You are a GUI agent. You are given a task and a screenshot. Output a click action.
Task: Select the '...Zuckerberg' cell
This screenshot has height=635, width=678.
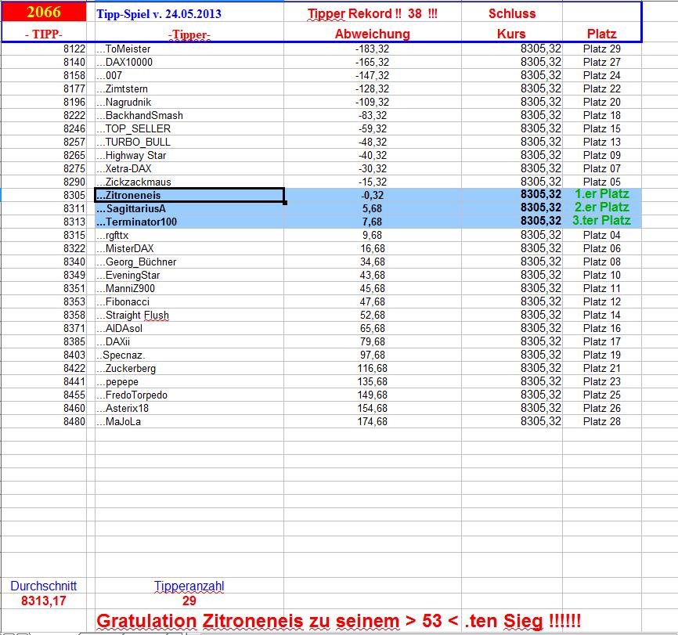click(x=189, y=368)
